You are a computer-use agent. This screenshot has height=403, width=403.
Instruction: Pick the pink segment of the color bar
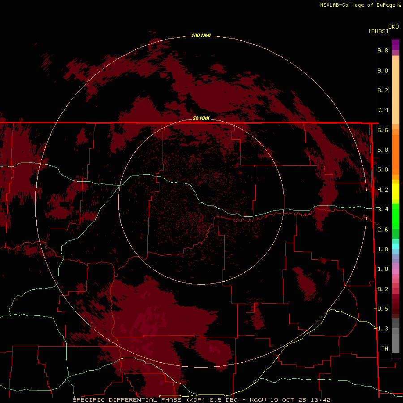[395, 271]
